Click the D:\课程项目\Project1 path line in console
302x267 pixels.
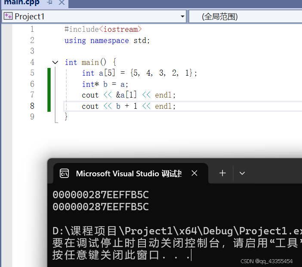coord(177,231)
